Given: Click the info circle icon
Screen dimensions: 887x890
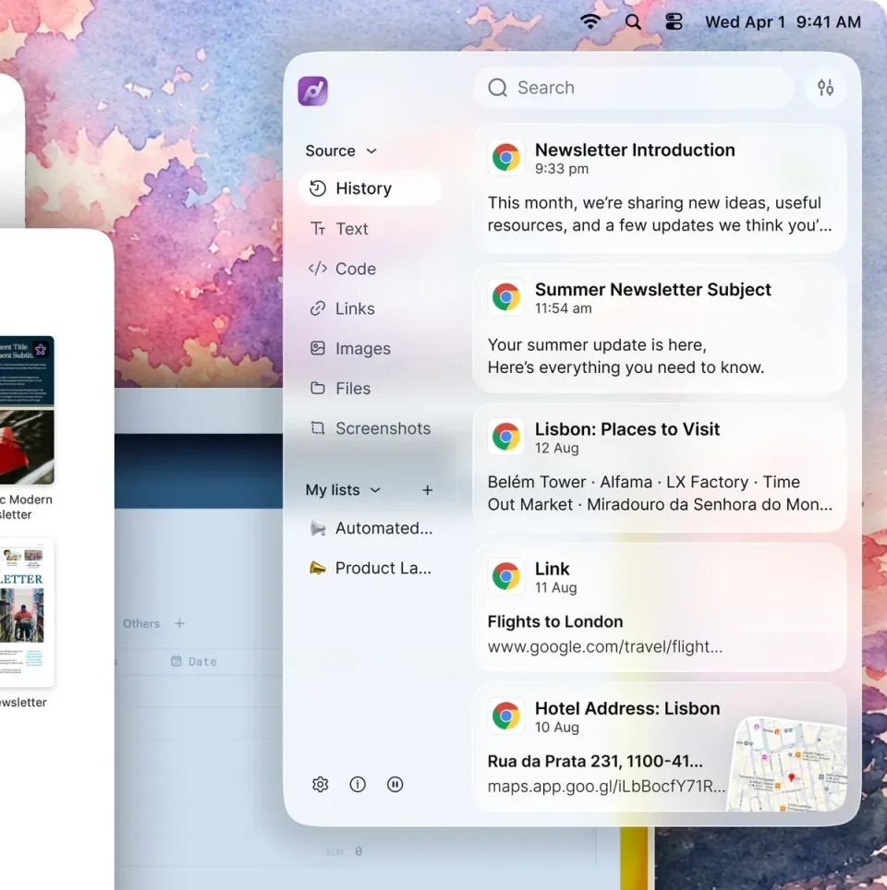Looking at the screenshot, I should point(358,784).
